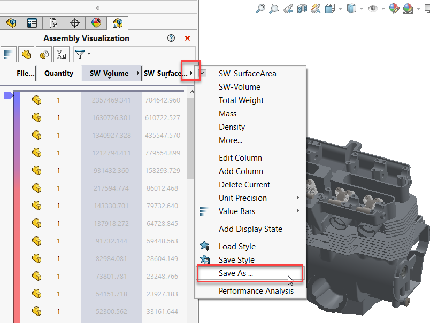Click the Save Style disk icon
The height and width of the screenshot is (323, 430).
(205, 259)
